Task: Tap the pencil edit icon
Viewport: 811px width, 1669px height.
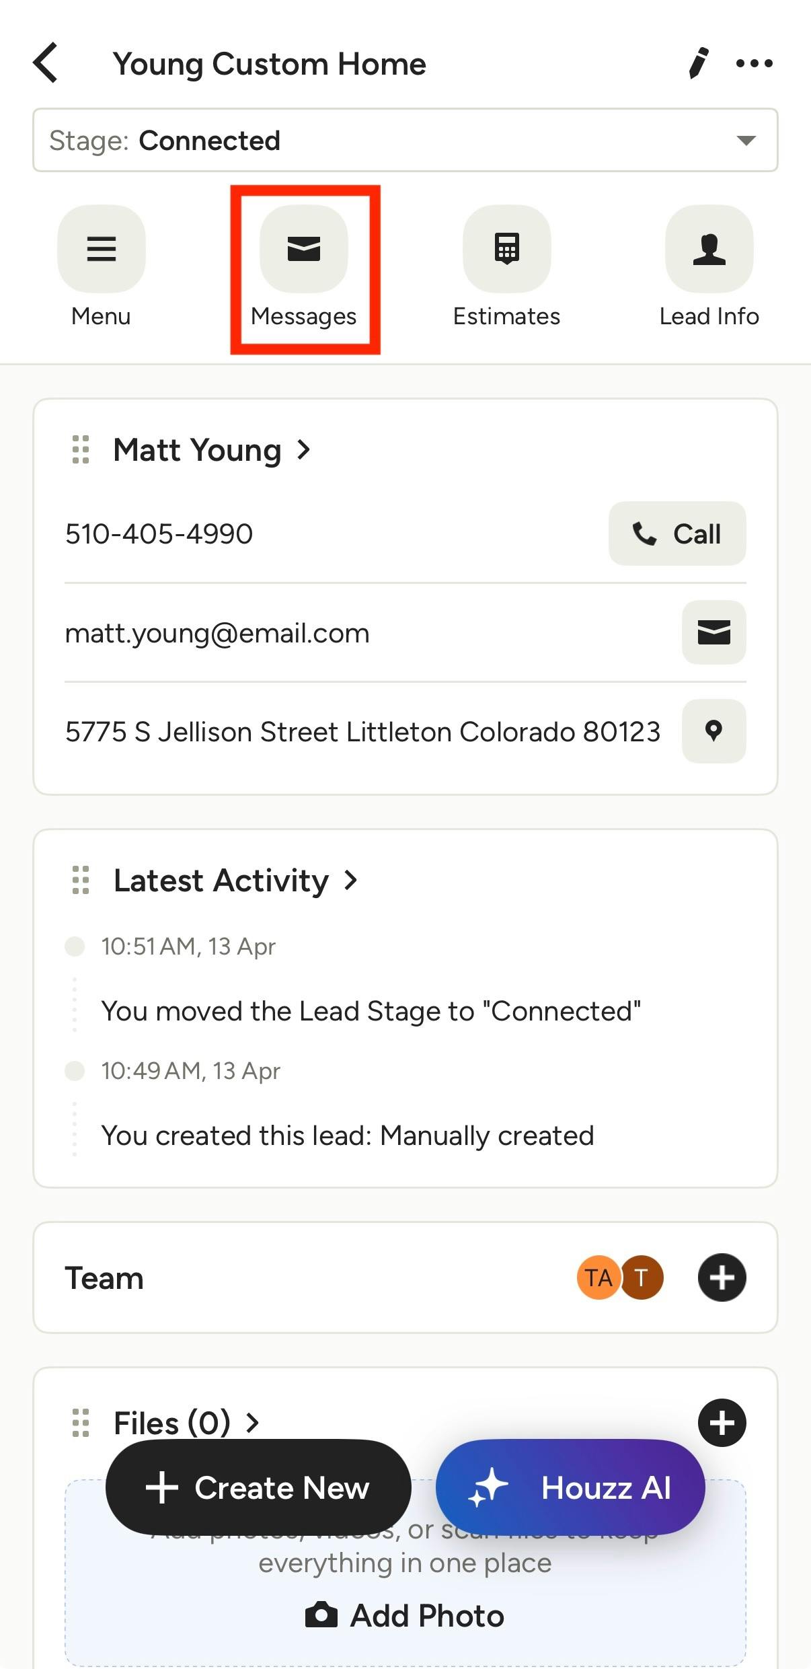Action: click(x=699, y=63)
